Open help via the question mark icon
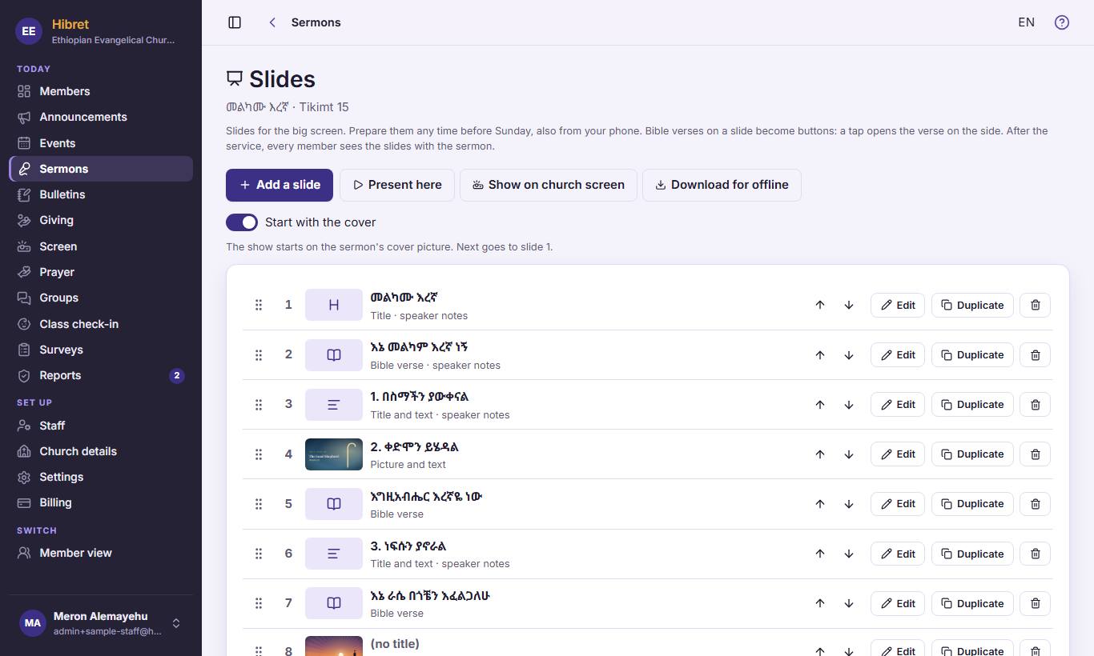The width and height of the screenshot is (1094, 656). [x=1062, y=22]
